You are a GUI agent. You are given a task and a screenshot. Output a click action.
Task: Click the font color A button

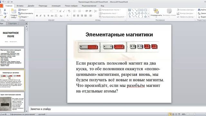tap(67, 15)
